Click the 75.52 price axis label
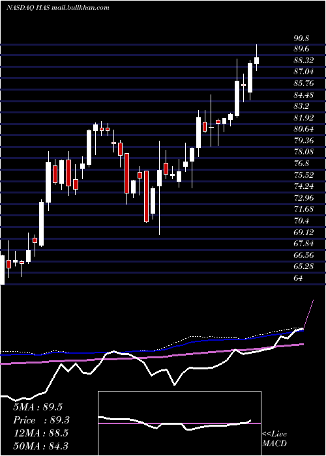The image size is (326, 456). pyautogui.click(x=304, y=175)
